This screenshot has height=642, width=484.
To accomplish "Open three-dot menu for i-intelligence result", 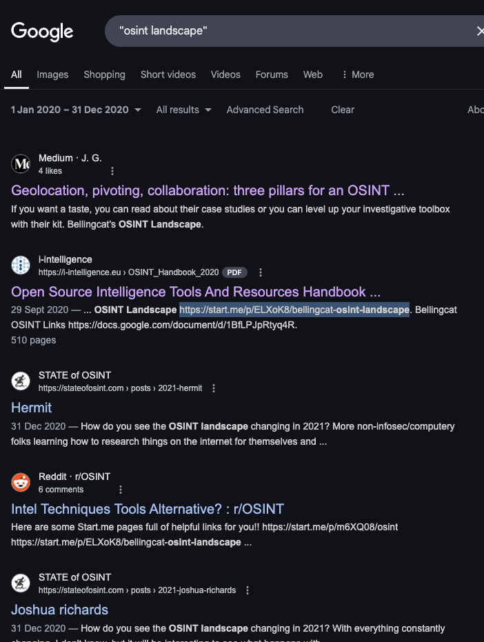I will pos(261,272).
